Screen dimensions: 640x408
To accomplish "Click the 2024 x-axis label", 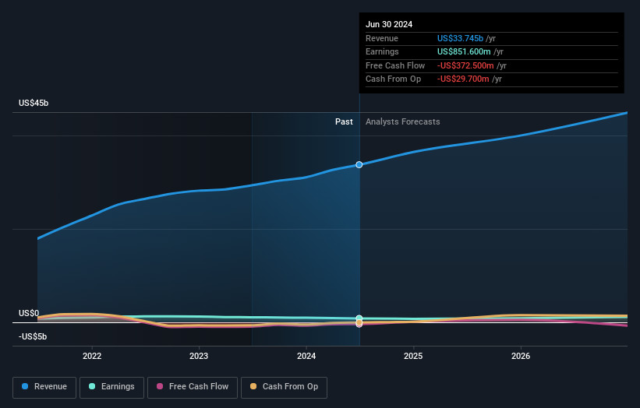I will coord(306,356).
